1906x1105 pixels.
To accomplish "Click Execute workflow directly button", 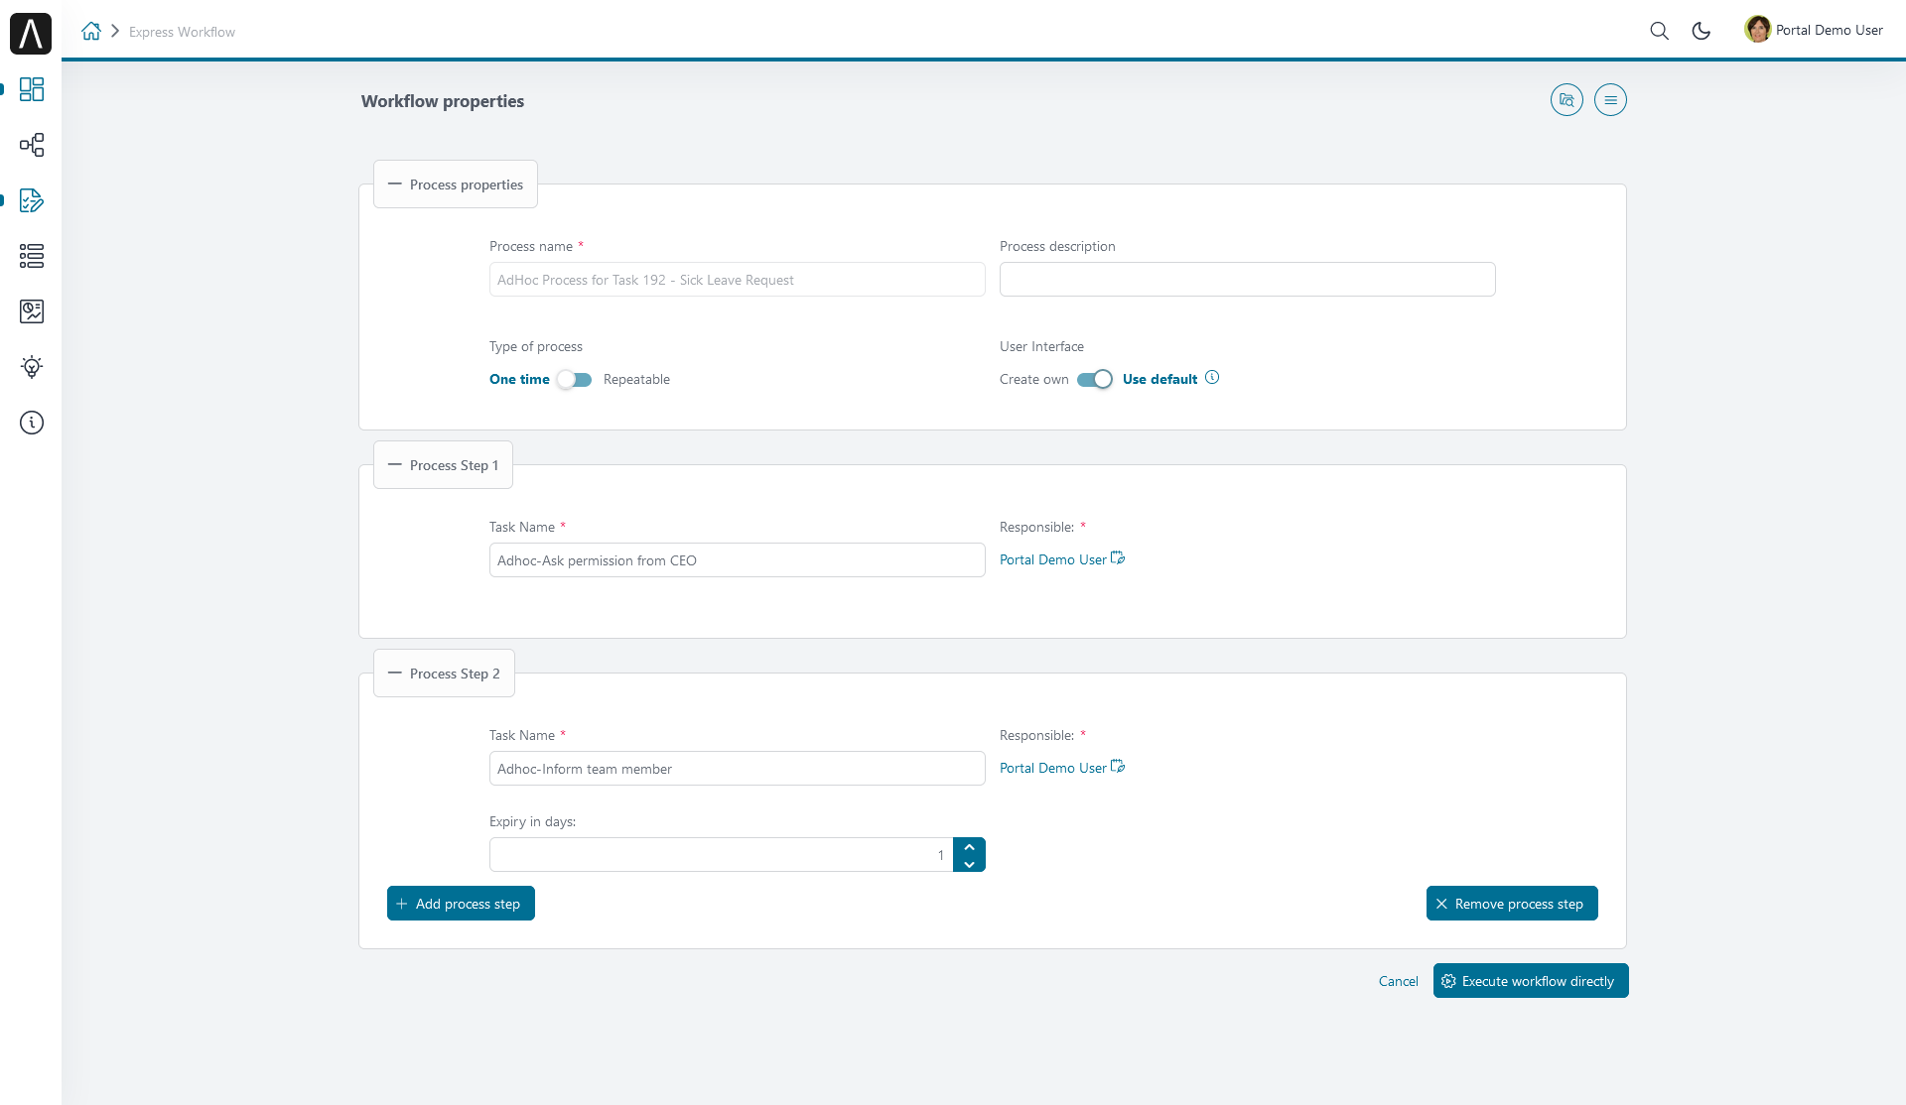I will [1530, 981].
